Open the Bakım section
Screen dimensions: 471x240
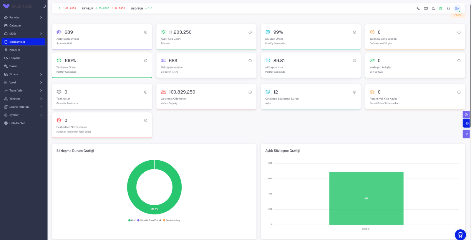[24, 66]
